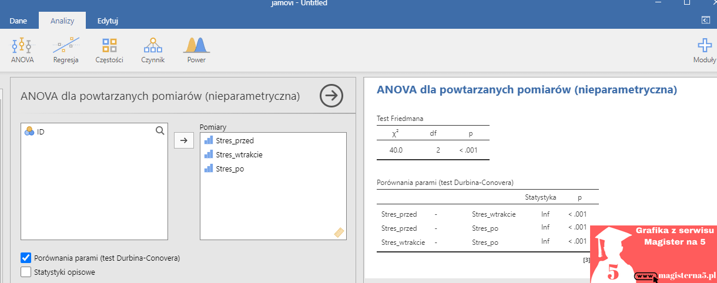
Task: Switch to the Edytuj tab
Action: (x=108, y=21)
